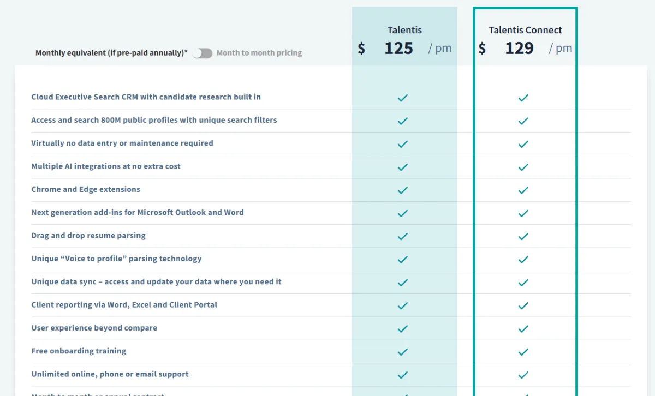The width and height of the screenshot is (655, 396).
Task: Click the Talentis check for Chrome and Edge extensions
Action: click(403, 190)
